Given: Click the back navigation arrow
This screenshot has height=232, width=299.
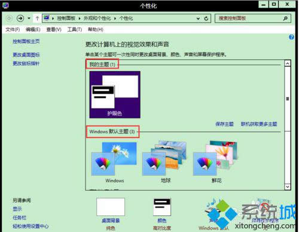Looking at the screenshot, I should pyautogui.click(x=9, y=19).
